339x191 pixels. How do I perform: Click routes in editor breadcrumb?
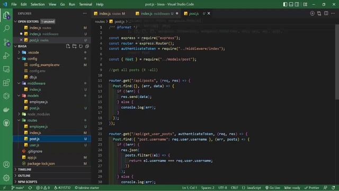[x=100, y=21]
